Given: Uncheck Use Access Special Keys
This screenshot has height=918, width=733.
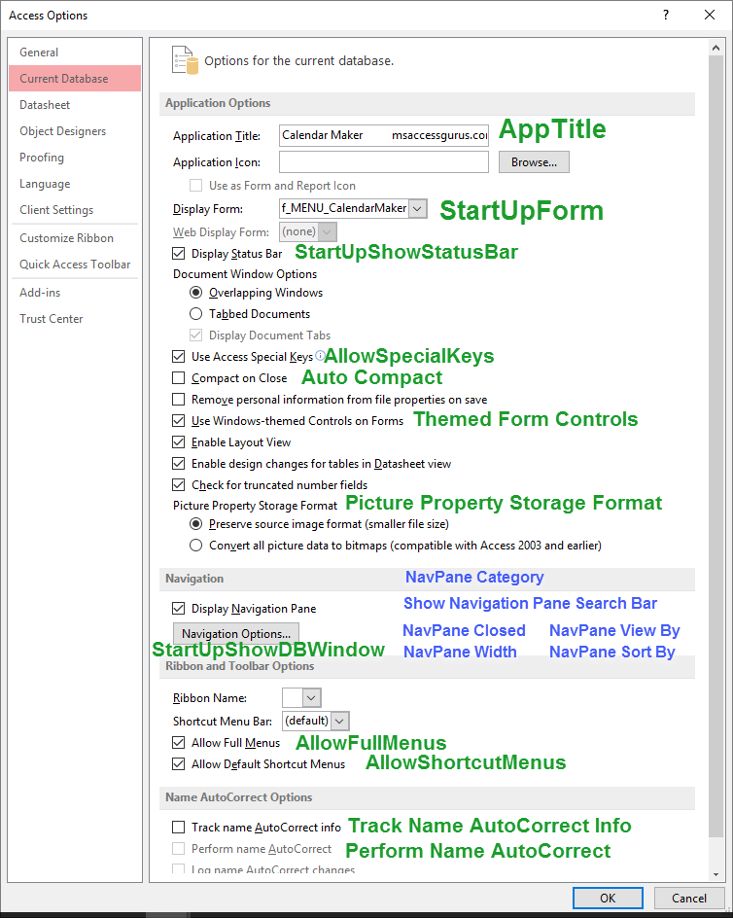Looking at the screenshot, I should click(x=179, y=357).
